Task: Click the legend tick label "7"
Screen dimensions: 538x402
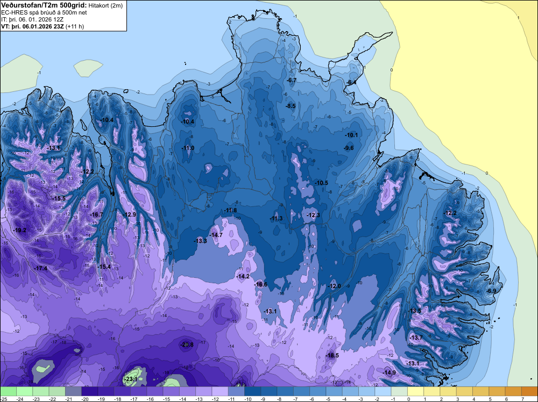Action: tap(523, 399)
